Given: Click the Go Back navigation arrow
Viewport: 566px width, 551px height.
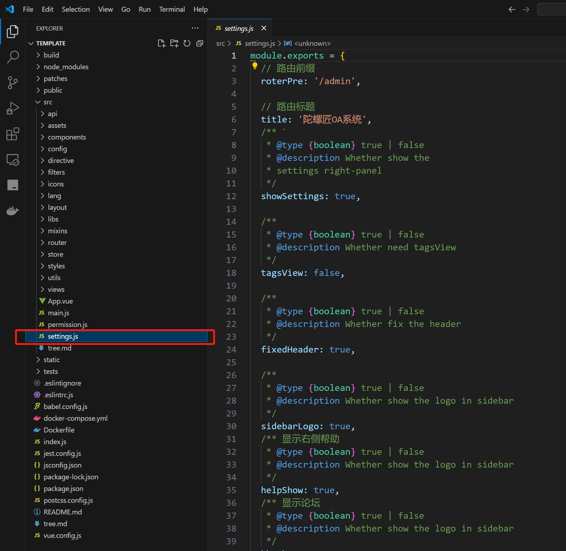Looking at the screenshot, I should pyautogui.click(x=512, y=10).
